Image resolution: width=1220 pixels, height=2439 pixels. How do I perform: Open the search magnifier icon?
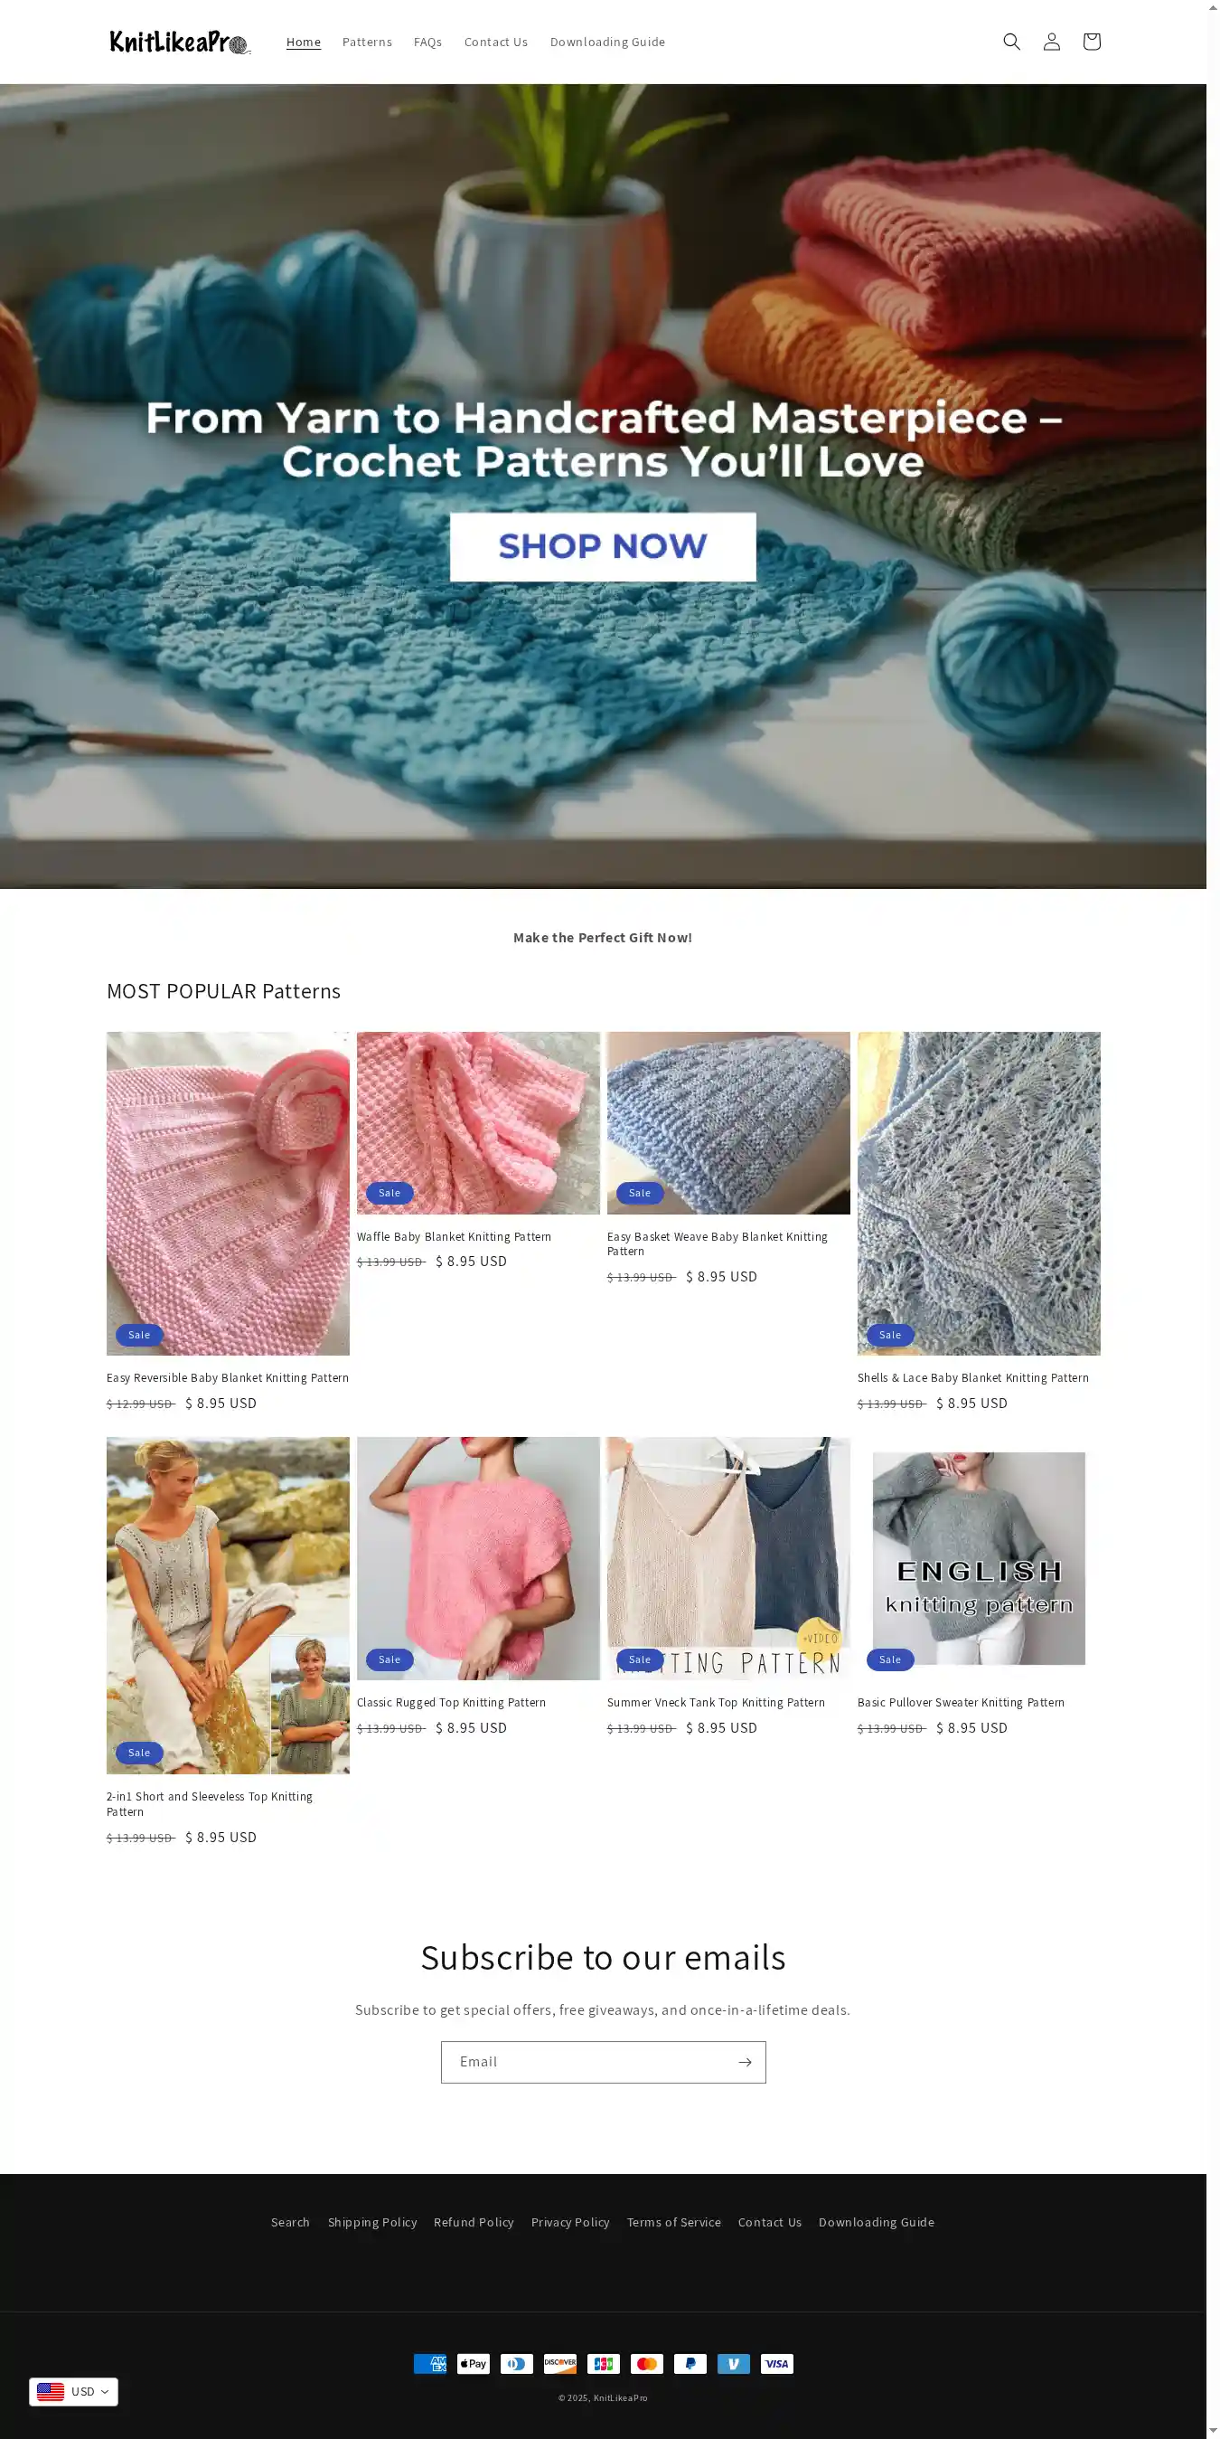click(x=1011, y=42)
